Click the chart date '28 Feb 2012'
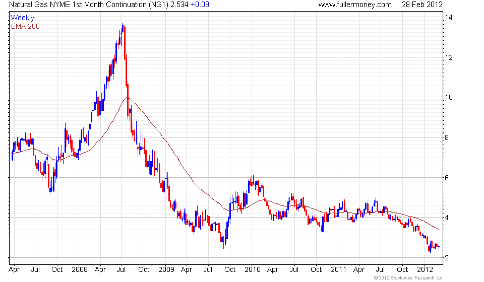The image size is (484, 282). click(422, 5)
